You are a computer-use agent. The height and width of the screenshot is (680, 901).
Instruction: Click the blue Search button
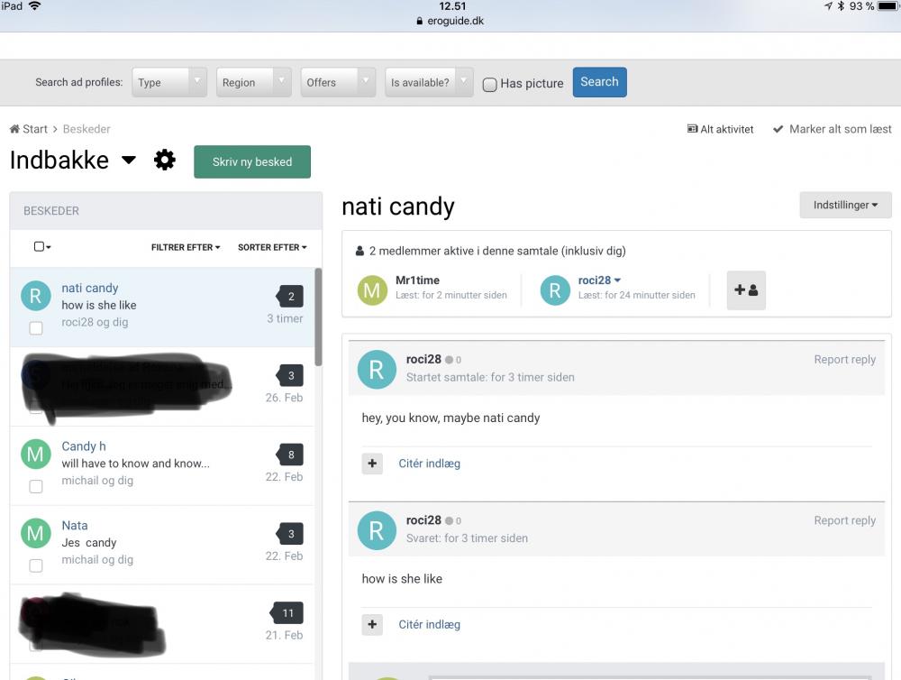pyautogui.click(x=599, y=82)
